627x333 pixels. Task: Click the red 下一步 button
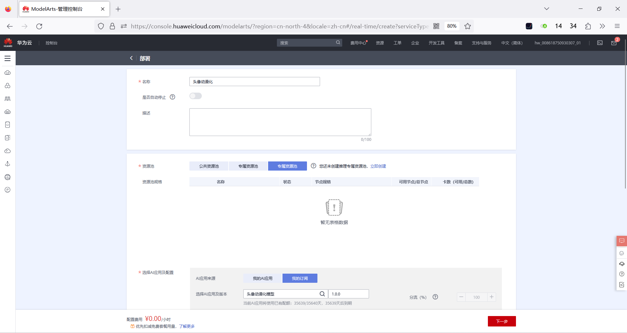pos(502,321)
